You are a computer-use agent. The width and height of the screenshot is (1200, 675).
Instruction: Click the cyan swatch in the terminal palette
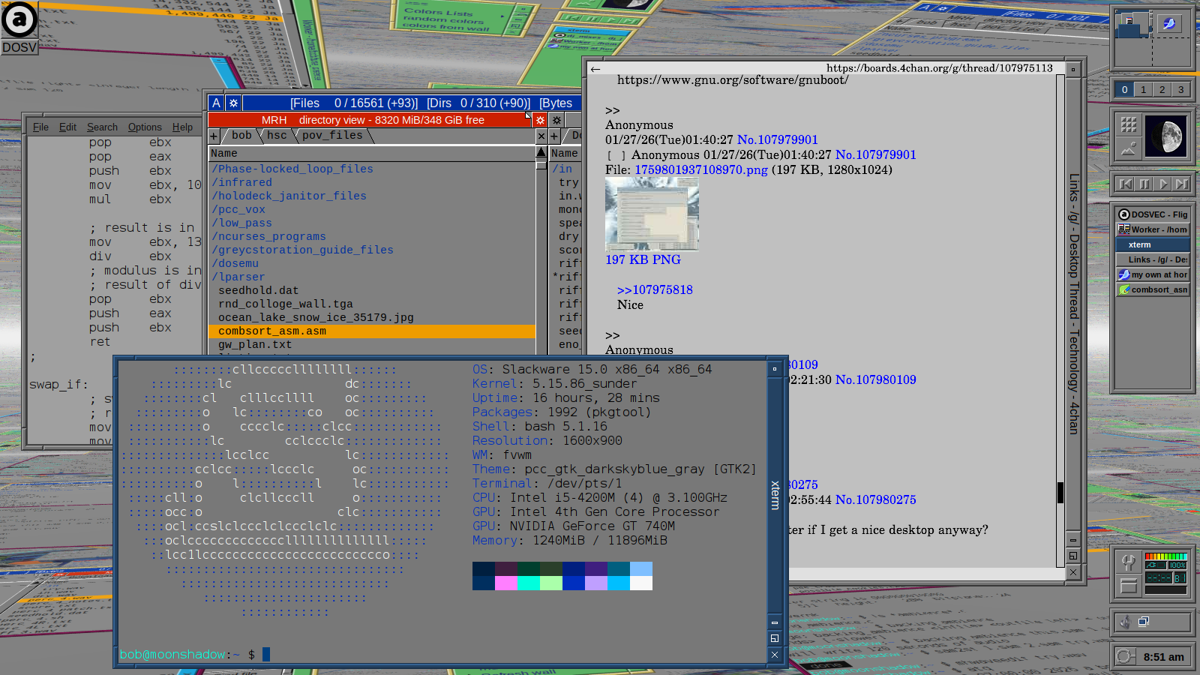coord(528,583)
